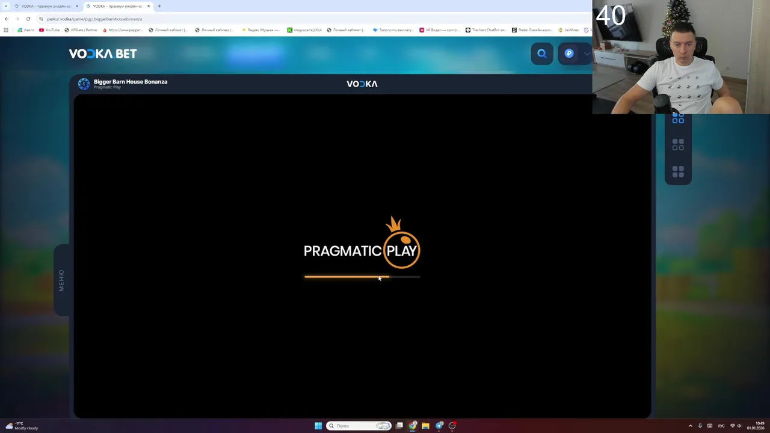Open the Авито bookmark
770x433 pixels.
26,30
